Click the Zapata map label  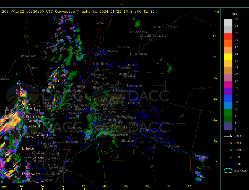(x=68, y=162)
